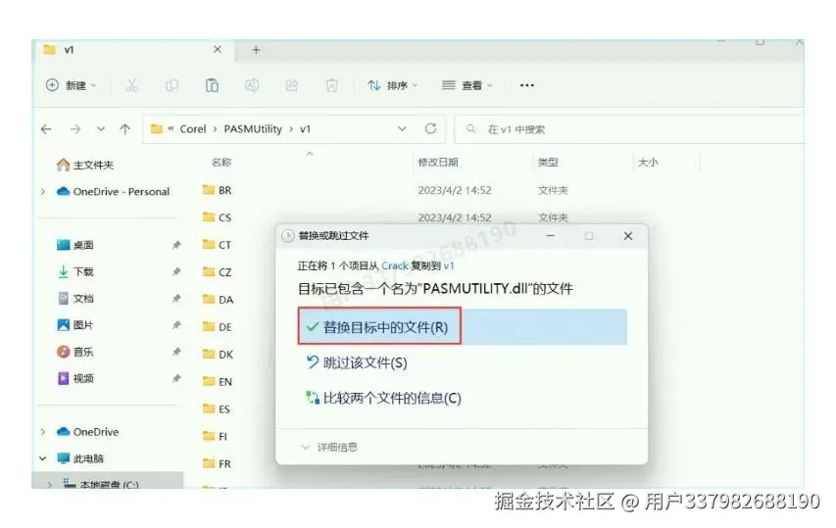Expand the lower OneDrive tree node
Screen dimensions: 836x528
pos(43,432)
